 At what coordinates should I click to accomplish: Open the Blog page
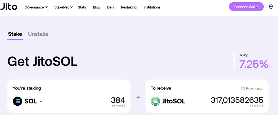96,7
